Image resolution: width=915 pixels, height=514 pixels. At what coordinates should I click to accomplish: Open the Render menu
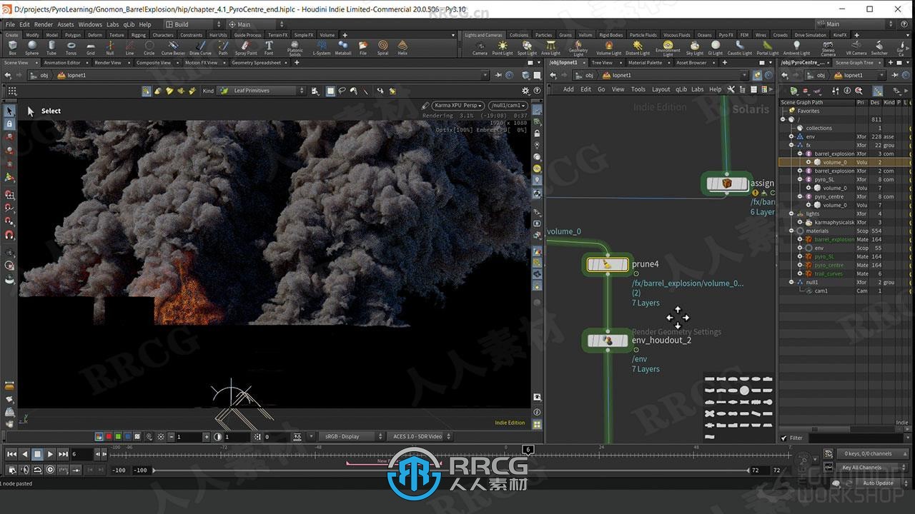[x=44, y=24]
